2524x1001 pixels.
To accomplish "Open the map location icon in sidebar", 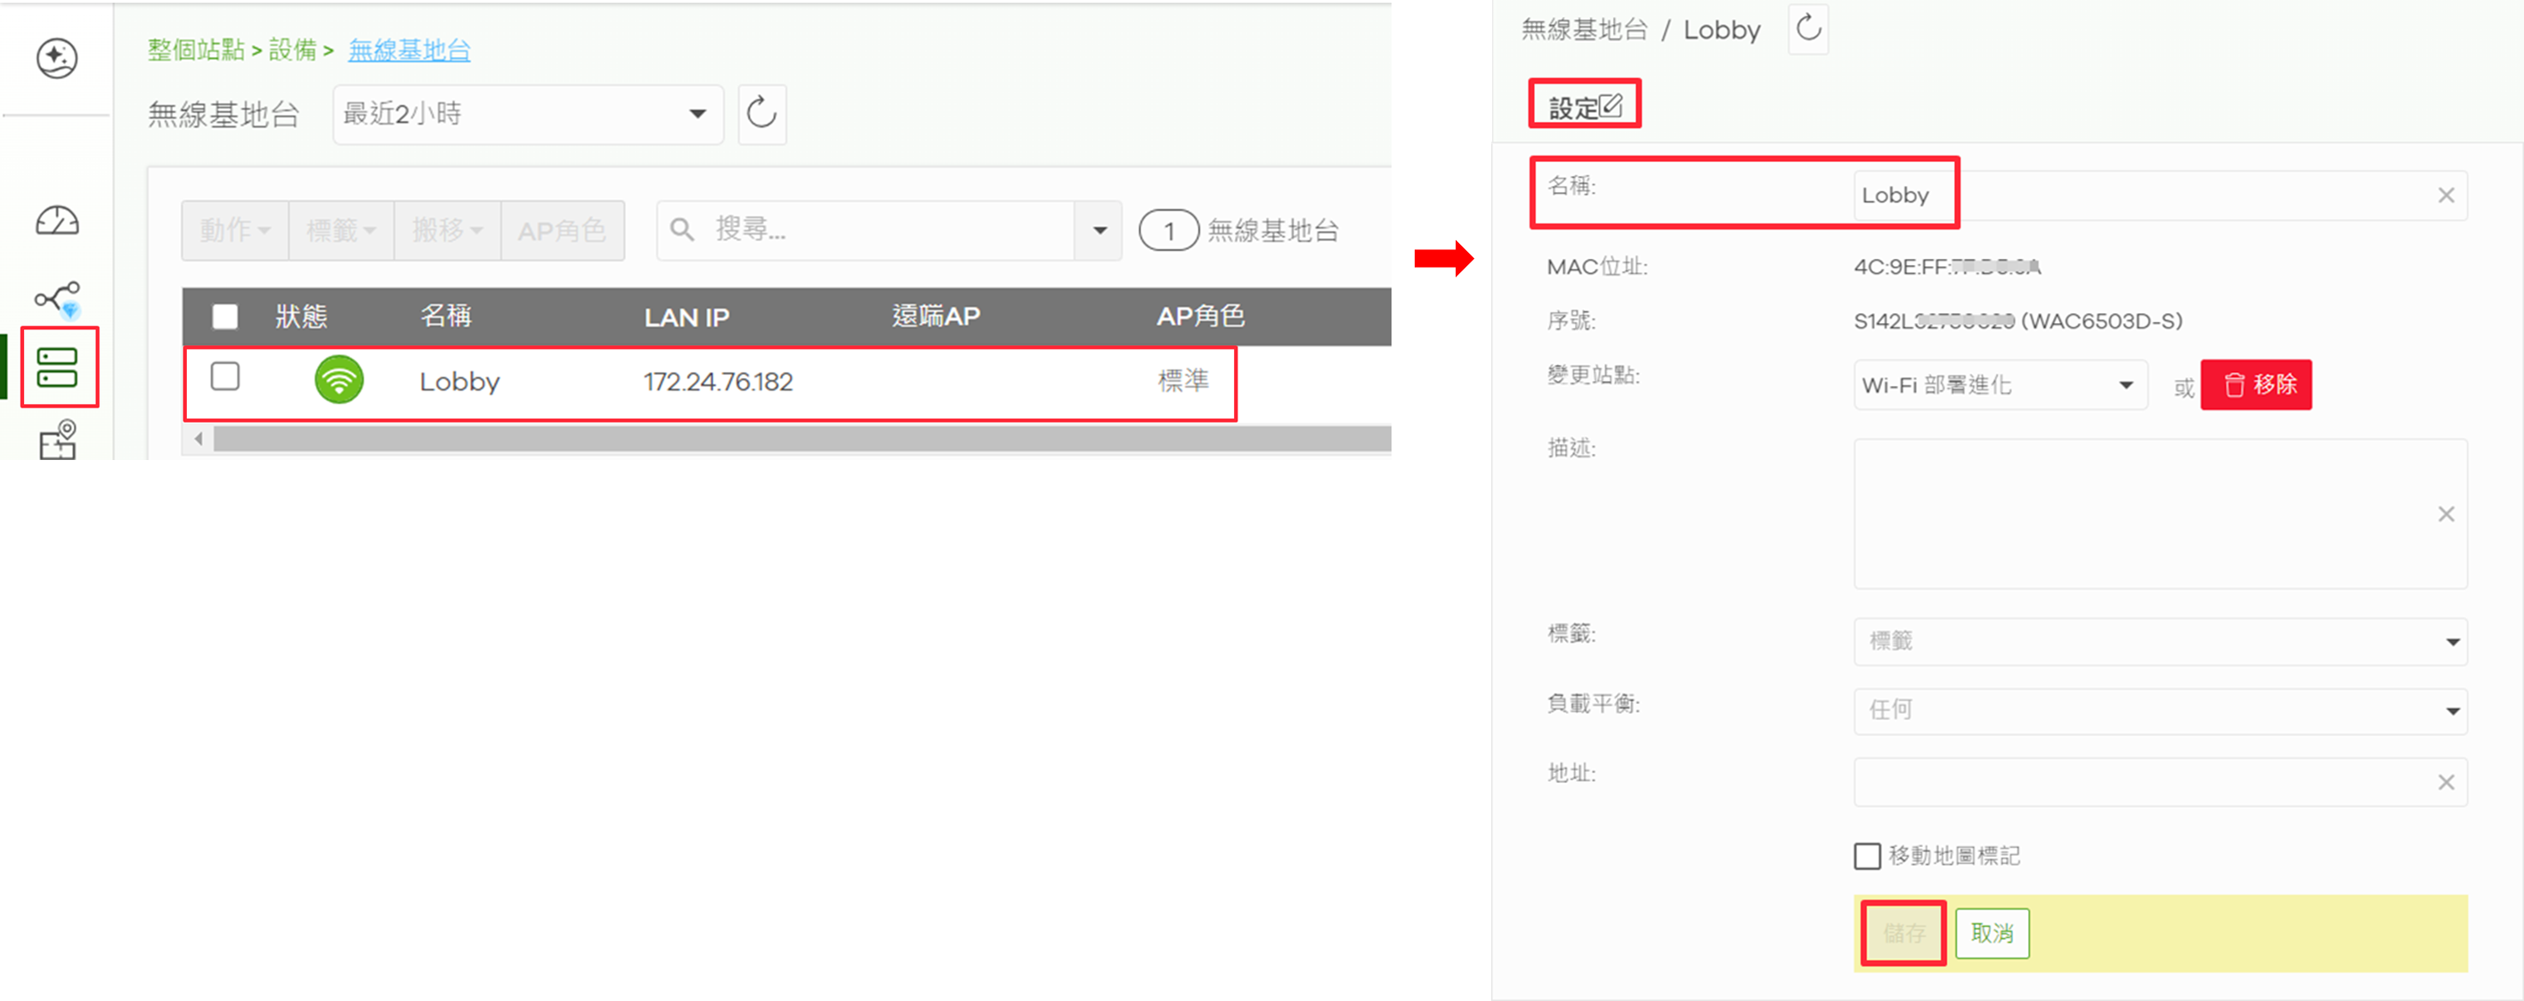I will 57,439.
